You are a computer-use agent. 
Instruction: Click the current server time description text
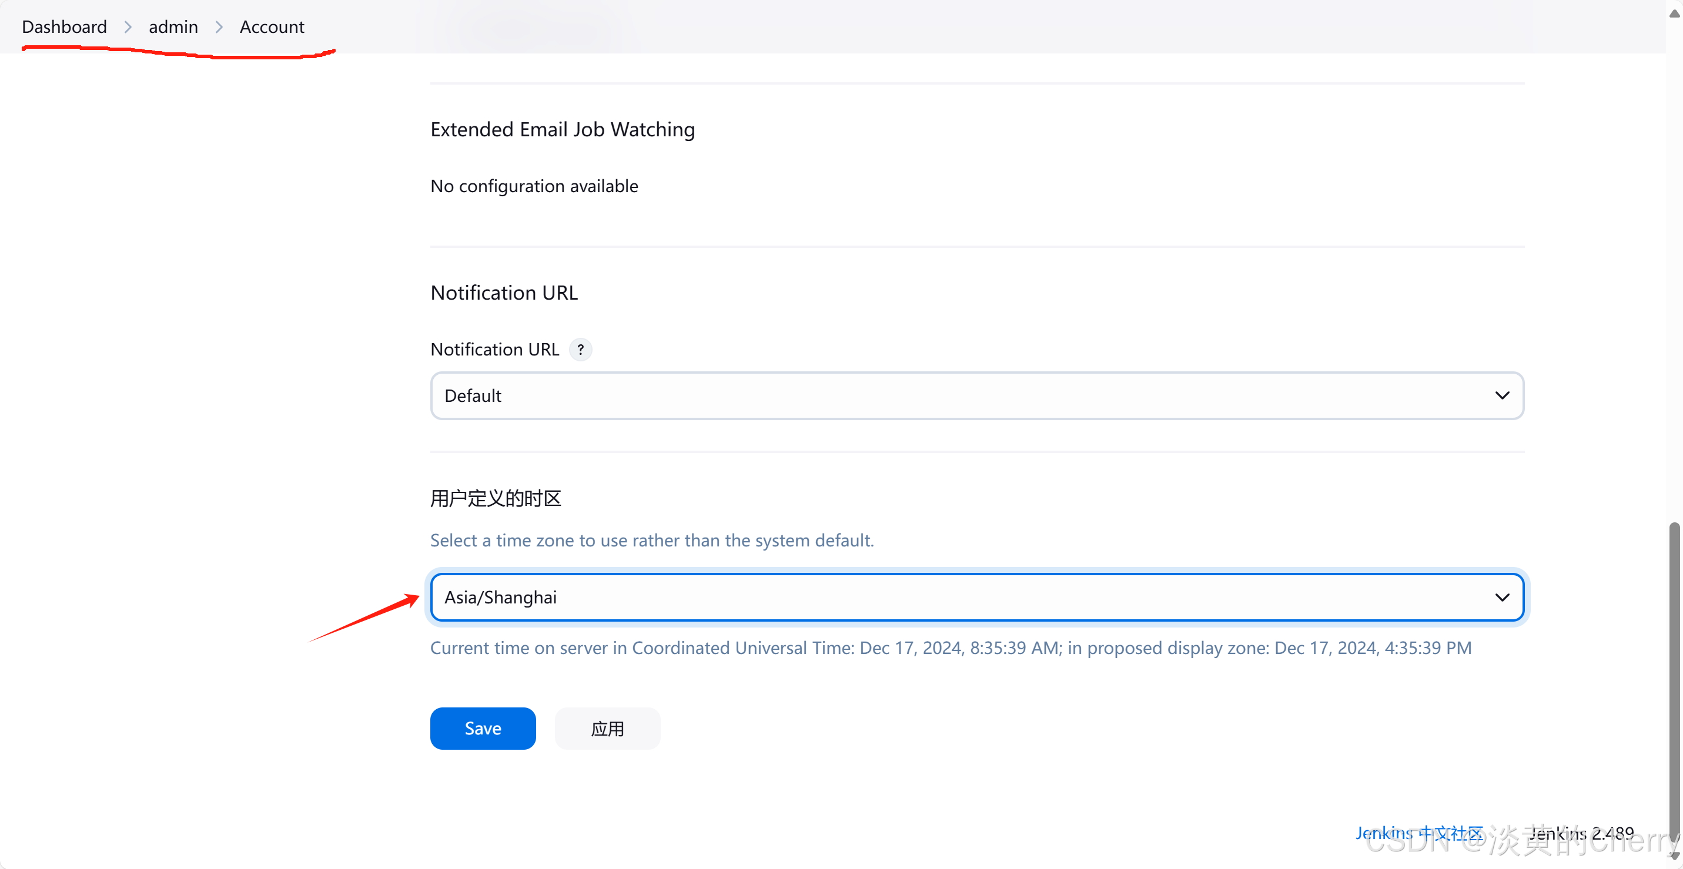pyautogui.click(x=951, y=647)
